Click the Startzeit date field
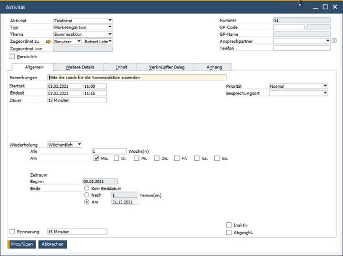 point(65,86)
